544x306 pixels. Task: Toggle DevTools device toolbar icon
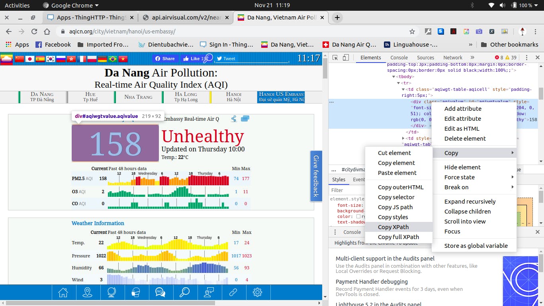point(346,57)
